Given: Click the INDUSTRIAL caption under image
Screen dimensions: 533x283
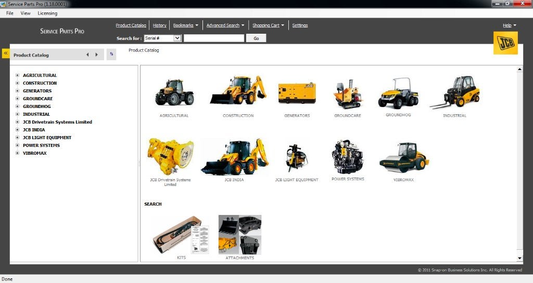Looking at the screenshot, I should click(455, 116).
